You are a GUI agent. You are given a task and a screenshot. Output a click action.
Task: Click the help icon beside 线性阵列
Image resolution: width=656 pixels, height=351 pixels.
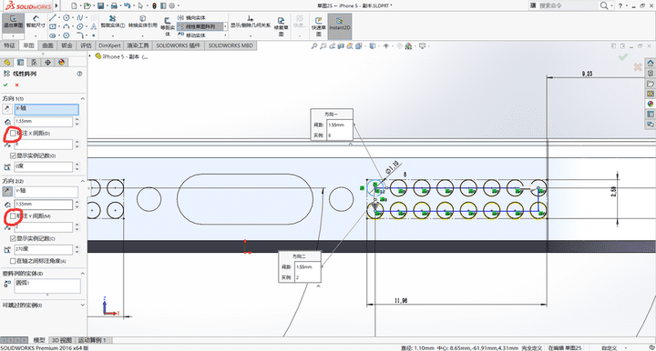click(x=79, y=74)
